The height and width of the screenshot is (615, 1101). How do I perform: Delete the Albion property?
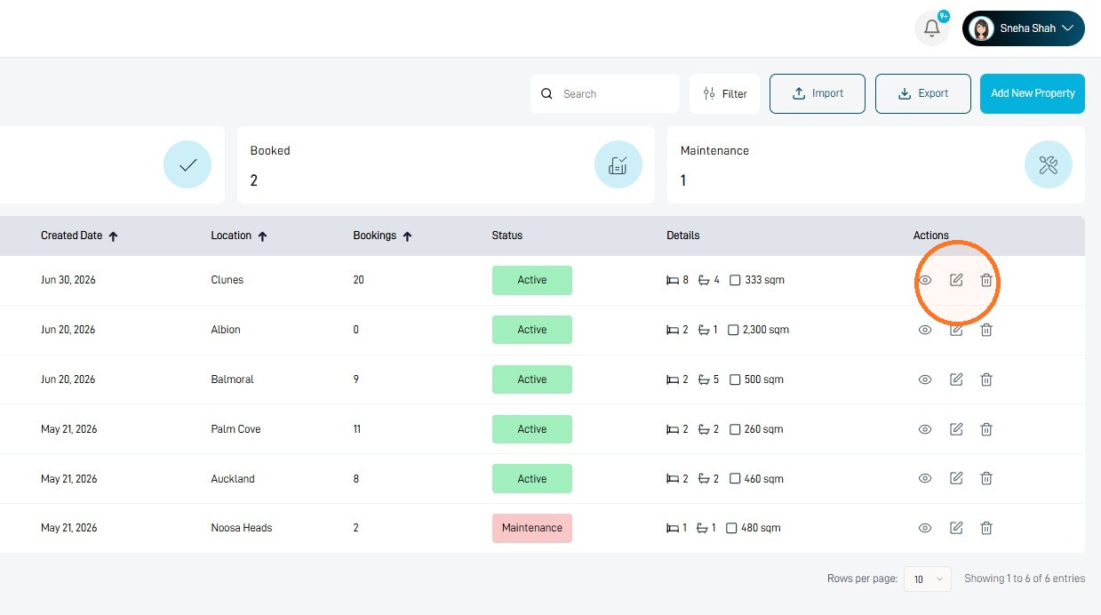click(x=986, y=330)
